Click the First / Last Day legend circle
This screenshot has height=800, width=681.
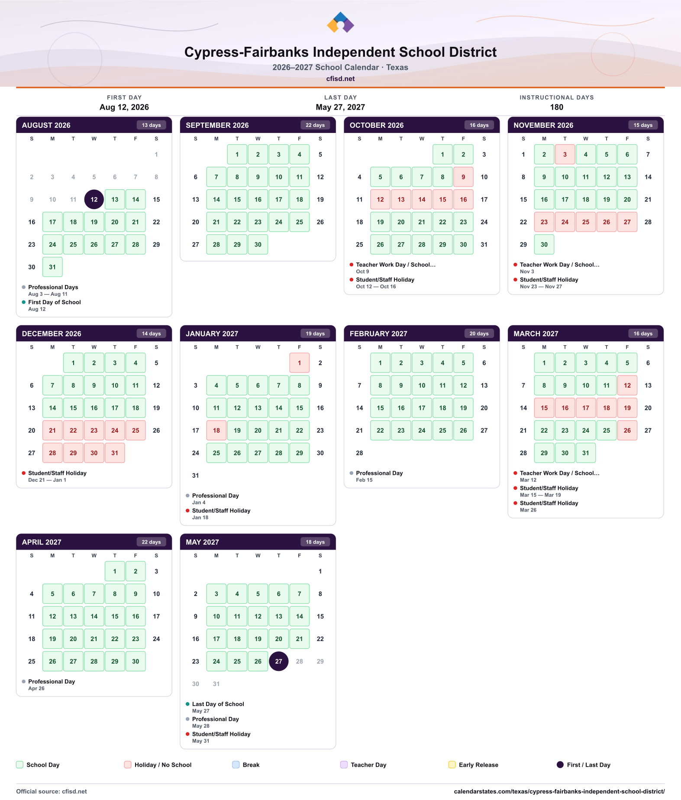560,764
